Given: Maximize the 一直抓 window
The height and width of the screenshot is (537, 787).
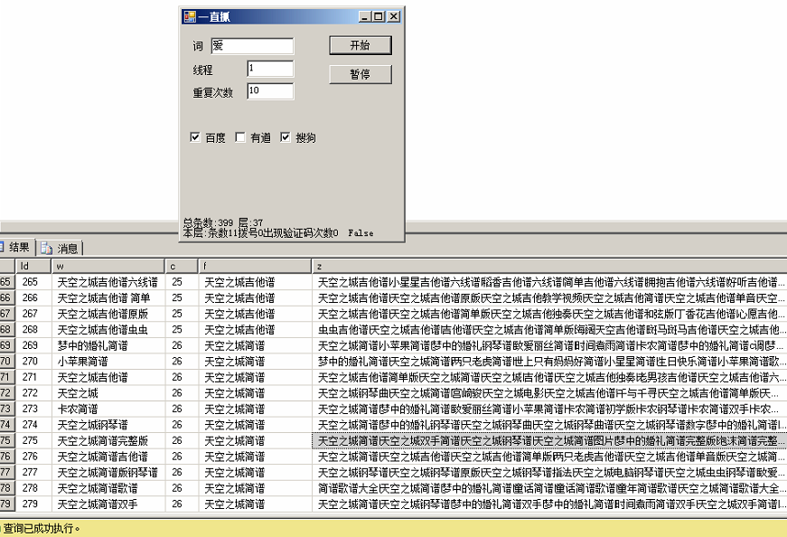Looking at the screenshot, I should (x=379, y=16).
